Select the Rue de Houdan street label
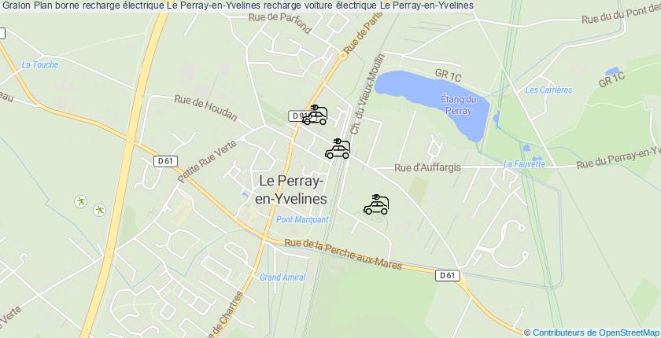This screenshot has height=338, width=661. (206, 108)
